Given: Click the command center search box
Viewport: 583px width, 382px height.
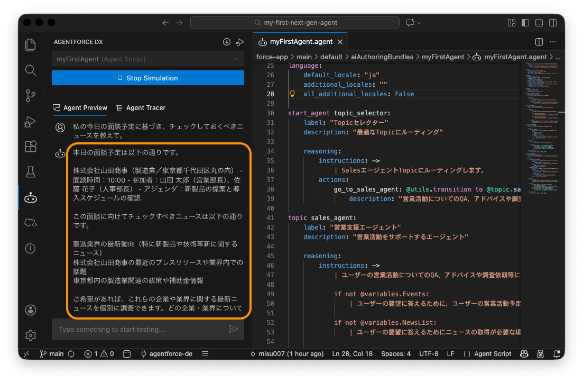Looking at the screenshot, I should coord(295,23).
